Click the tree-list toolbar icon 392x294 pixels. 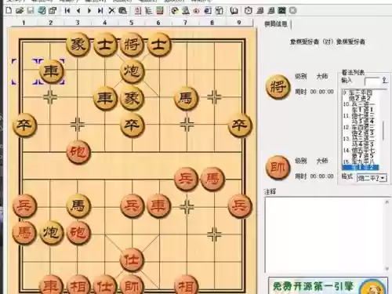point(149,10)
